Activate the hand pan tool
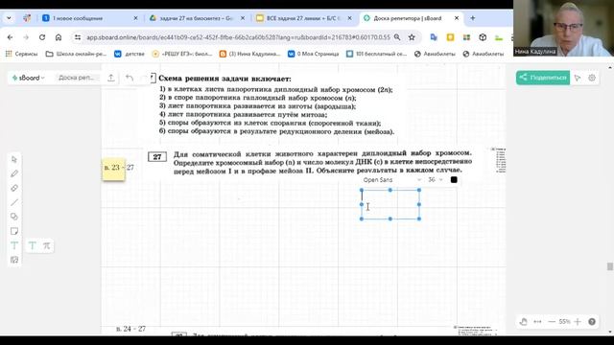614x345 pixels. click(x=524, y=322)
